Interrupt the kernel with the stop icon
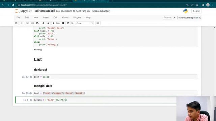Screen dimensions: 216x121 tap(63, 23)
